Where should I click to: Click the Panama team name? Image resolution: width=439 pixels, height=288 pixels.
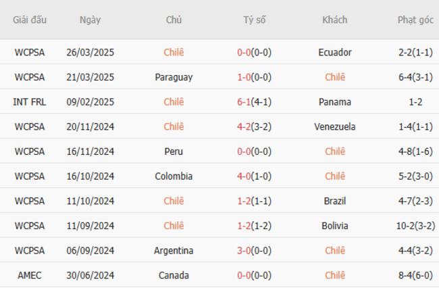pos(335,102)
